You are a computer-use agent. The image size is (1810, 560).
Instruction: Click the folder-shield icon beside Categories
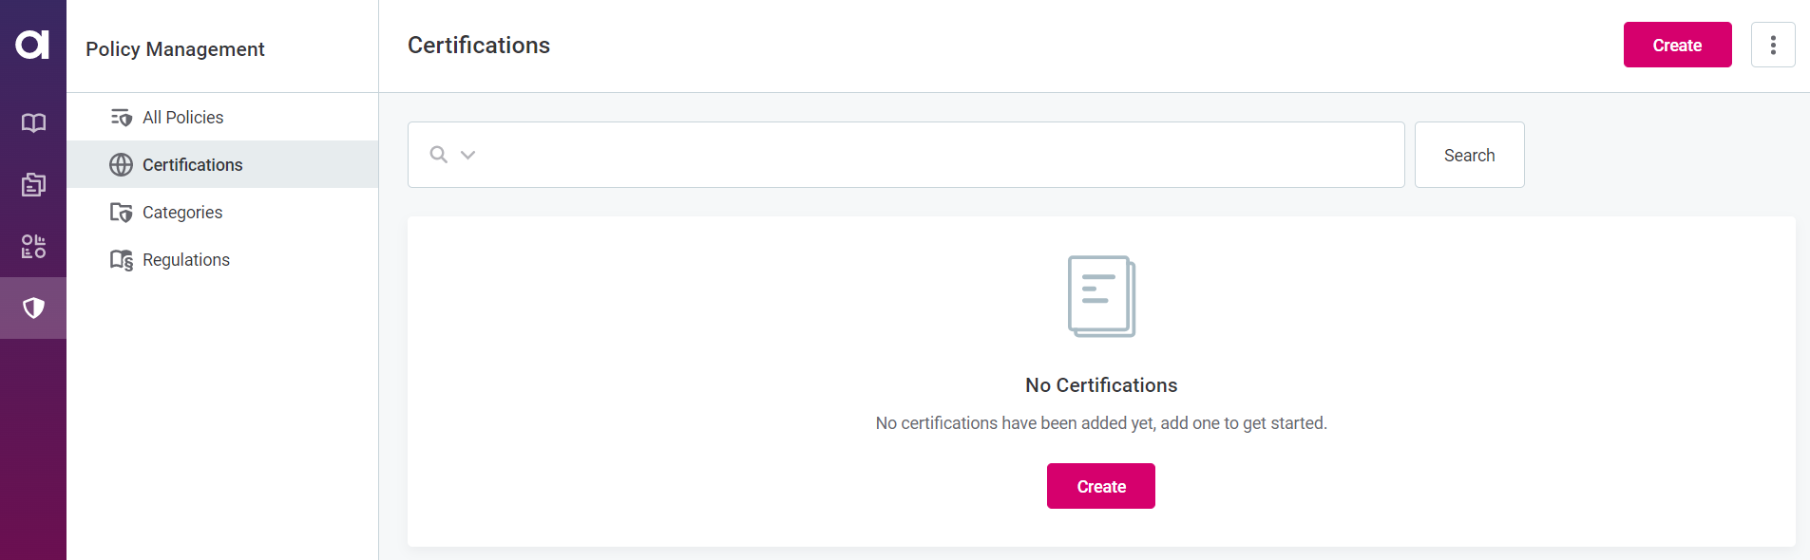tap(121, 213)
